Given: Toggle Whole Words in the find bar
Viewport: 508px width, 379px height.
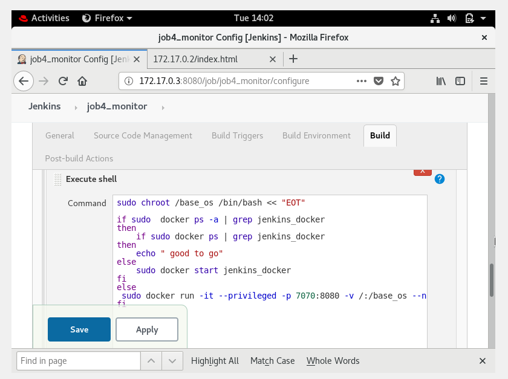Looking at the screenshot, I should coord(333,361).
